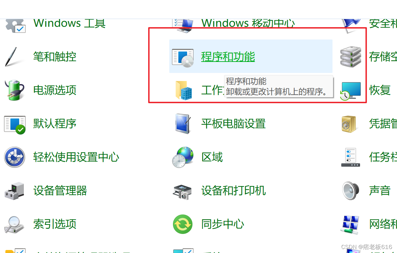
Task: Open the 存储 drives stack icon
Action: (351, 57)
